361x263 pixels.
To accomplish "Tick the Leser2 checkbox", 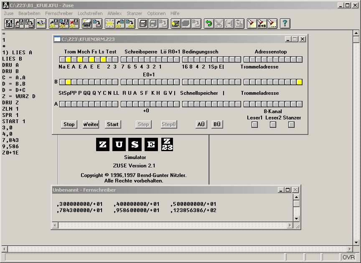I will click(273, 124).
